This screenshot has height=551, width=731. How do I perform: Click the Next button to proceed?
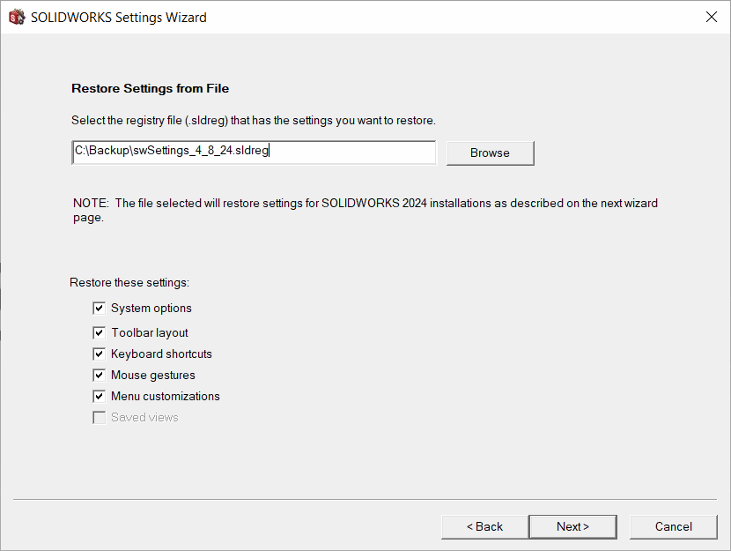tap(572, 526)
